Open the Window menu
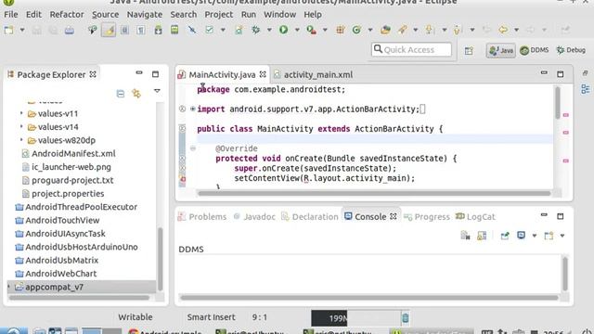This screenshot has height=334, width=594. tap(279, 15)
